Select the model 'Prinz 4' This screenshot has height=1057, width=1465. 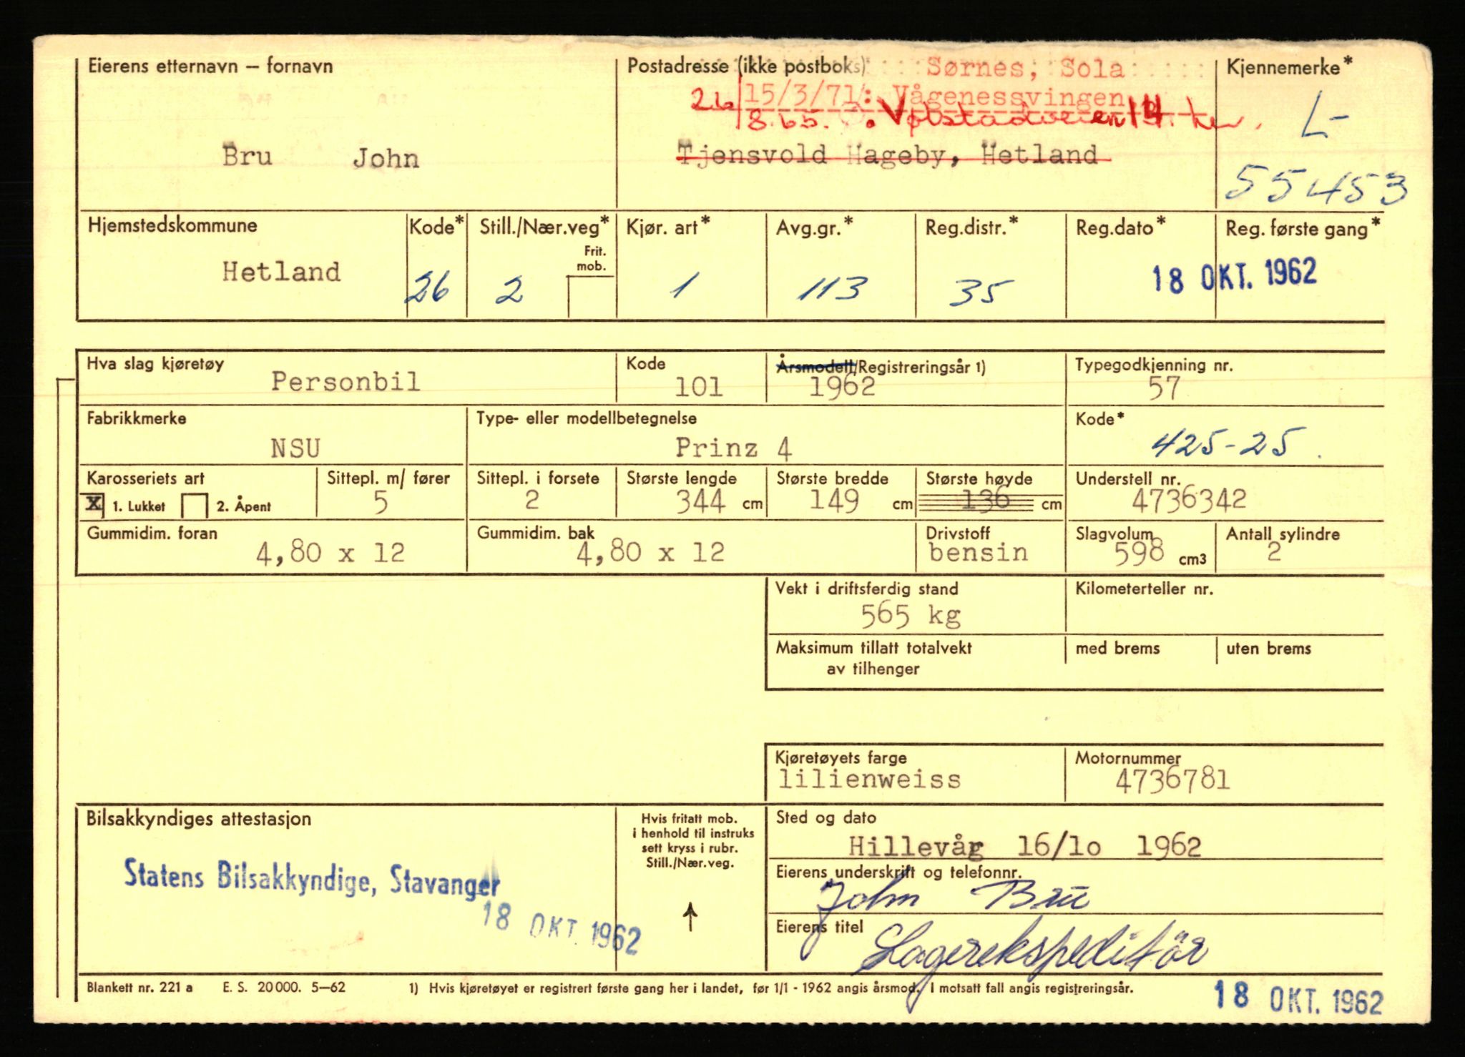(x=733, y=448)
